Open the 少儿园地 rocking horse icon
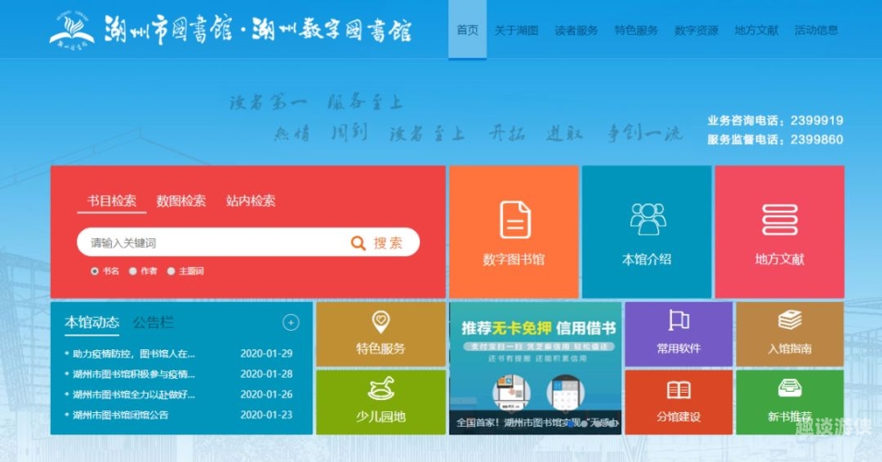 coord(381,389)
